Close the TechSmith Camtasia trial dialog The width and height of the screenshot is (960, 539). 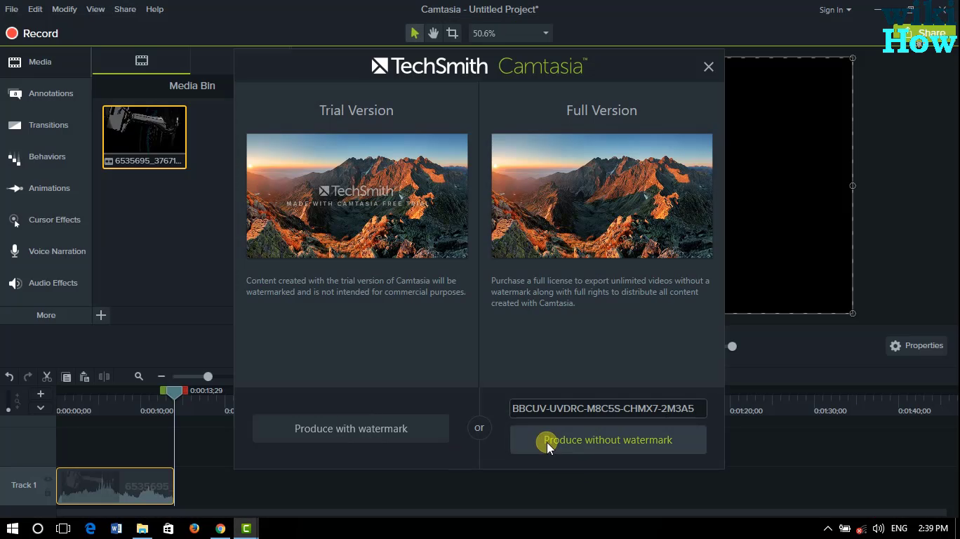pyautogui.click(x=709, y=67)
